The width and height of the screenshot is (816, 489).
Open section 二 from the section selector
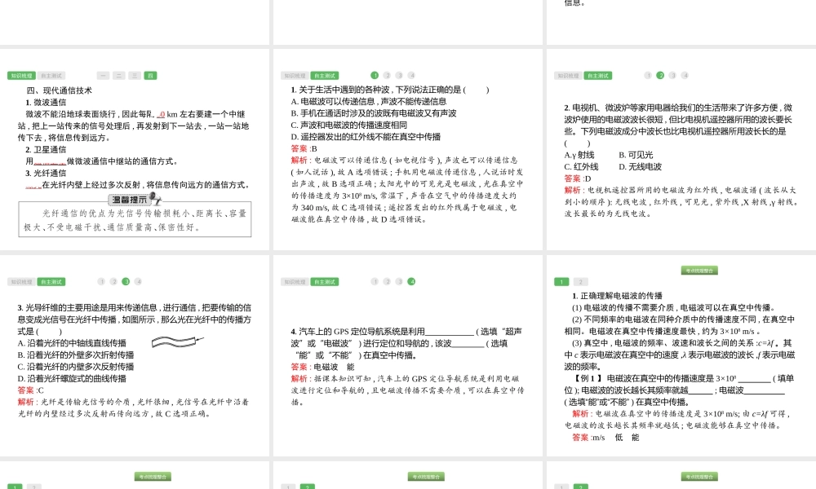click(x=119, y=75)
